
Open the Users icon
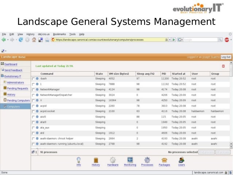pyautogui.click(x=182, y=160)
